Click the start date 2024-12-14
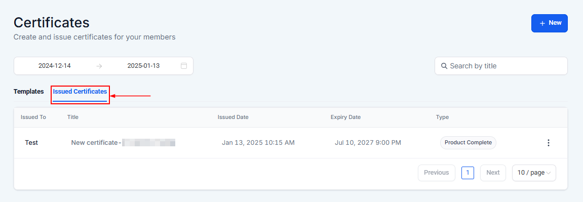Screen dimensions: 583x202 (55, 66)
